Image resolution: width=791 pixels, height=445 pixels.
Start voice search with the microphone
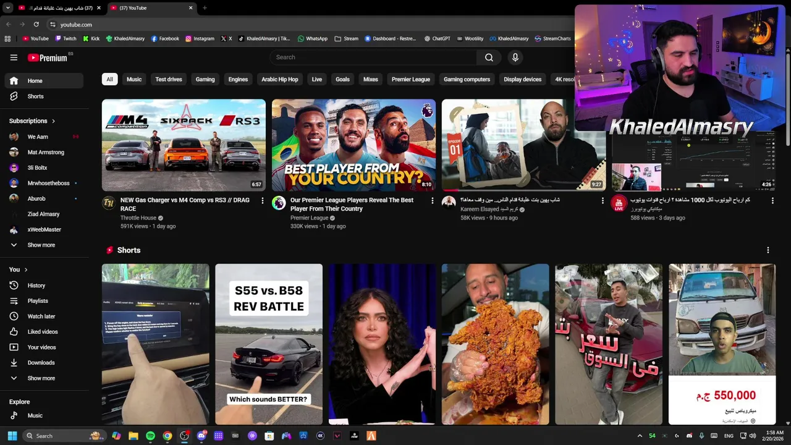[x=515, y=57]
